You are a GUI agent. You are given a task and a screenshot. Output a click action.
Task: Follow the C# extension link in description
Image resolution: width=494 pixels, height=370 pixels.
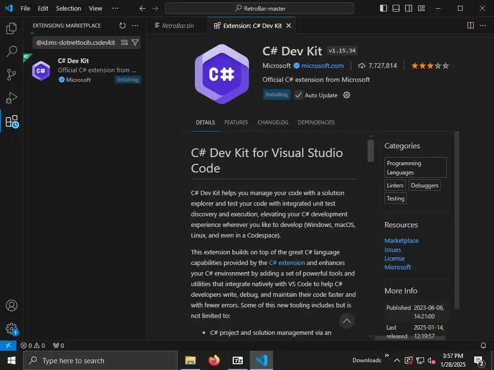pyautogui.click(x=287, y=263)
